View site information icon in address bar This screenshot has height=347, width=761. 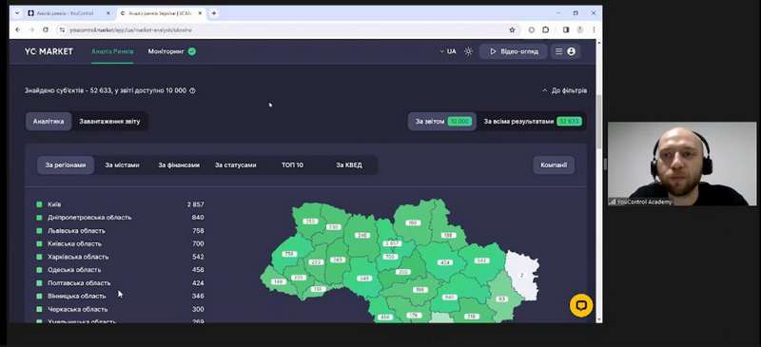[x=62, y=29]
